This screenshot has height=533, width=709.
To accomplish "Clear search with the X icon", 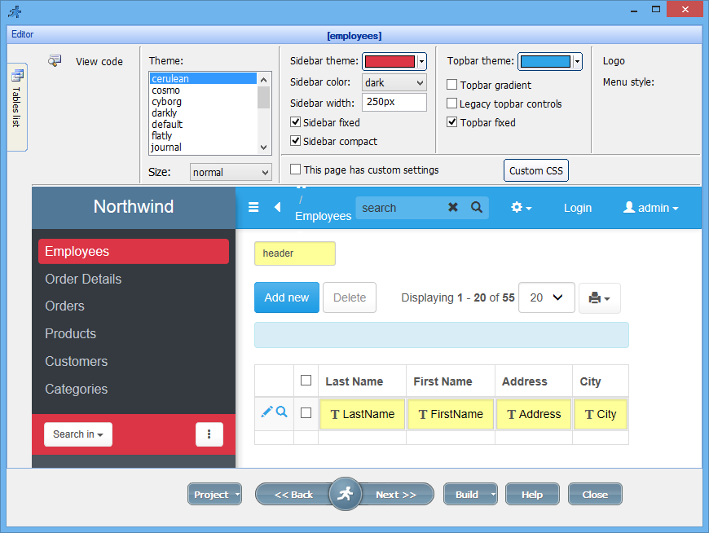I will [453, 208].
